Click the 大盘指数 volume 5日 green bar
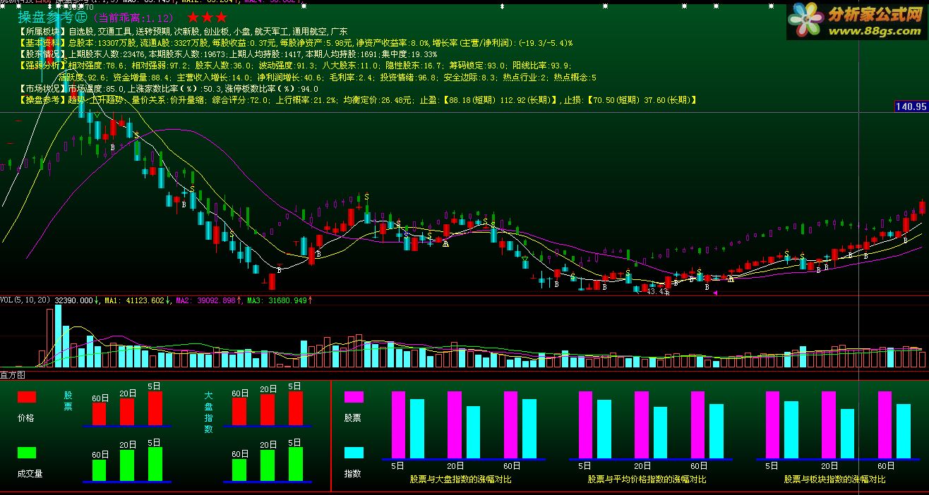Viewport: 929px width, 495px height. [x=295, y=464]
